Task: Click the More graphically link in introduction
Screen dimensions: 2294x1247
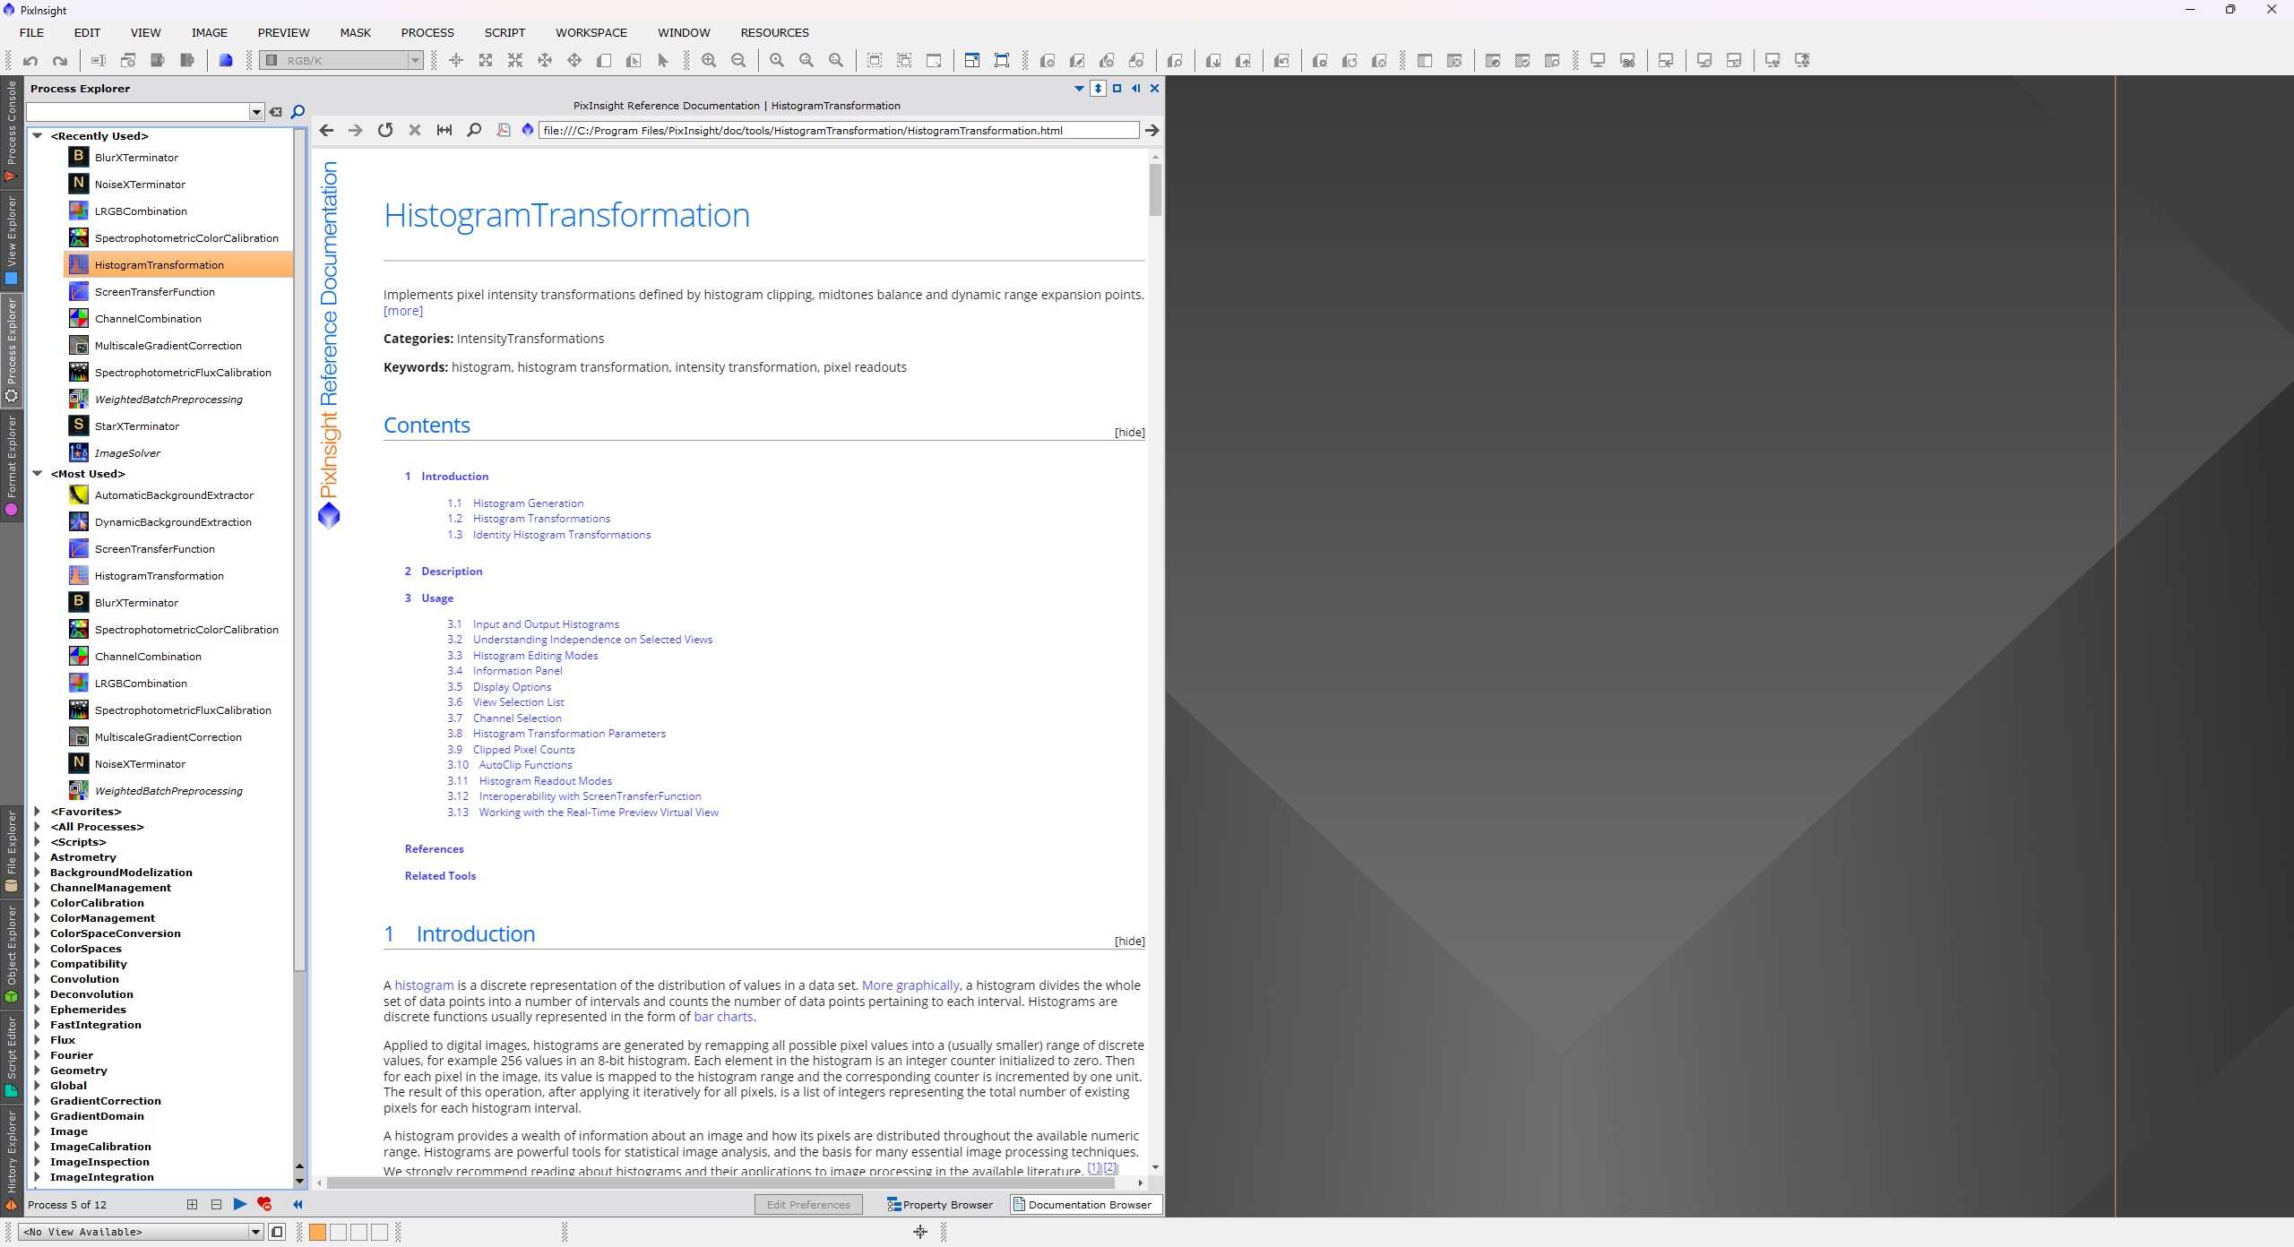Action: point(910,985)
